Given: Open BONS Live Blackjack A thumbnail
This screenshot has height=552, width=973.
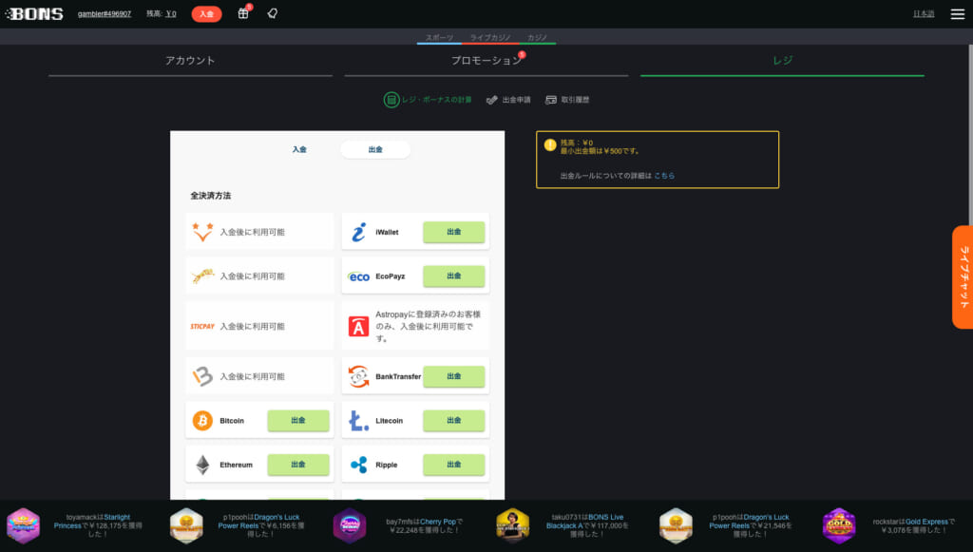Looking at the screenshot, I should click(x=512, y=525).
